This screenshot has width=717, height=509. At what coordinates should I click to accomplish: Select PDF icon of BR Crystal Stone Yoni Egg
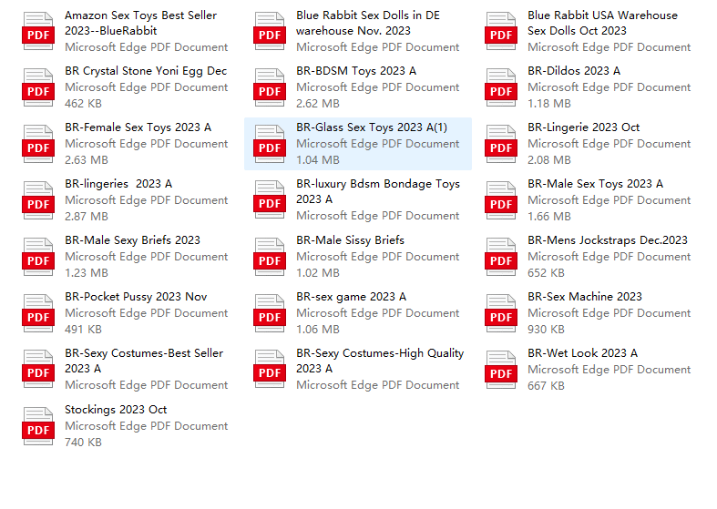coord(38,87)
